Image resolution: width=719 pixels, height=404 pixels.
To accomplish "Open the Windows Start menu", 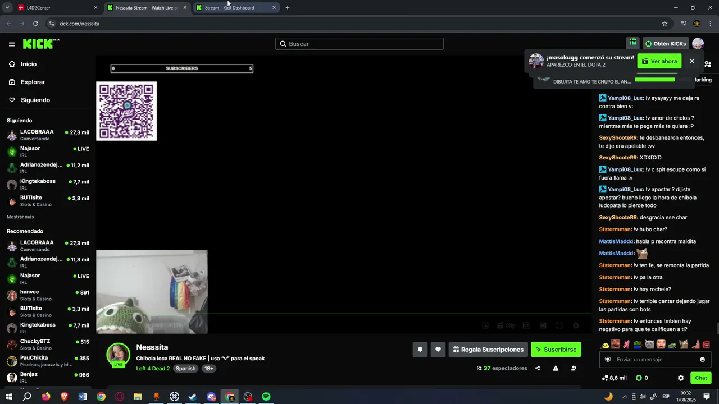I will (x=10, y=397).
